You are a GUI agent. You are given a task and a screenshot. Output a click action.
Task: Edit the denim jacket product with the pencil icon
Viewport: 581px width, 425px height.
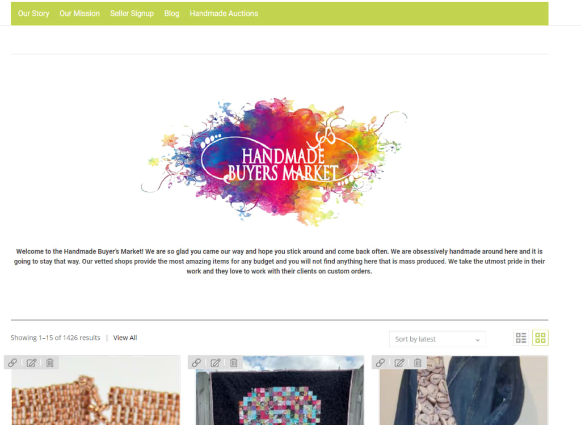[x=399, y=363]
